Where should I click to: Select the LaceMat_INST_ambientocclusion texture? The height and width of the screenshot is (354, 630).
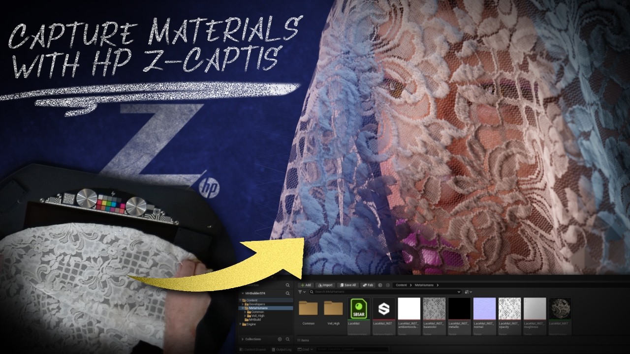tap(409, 316)
